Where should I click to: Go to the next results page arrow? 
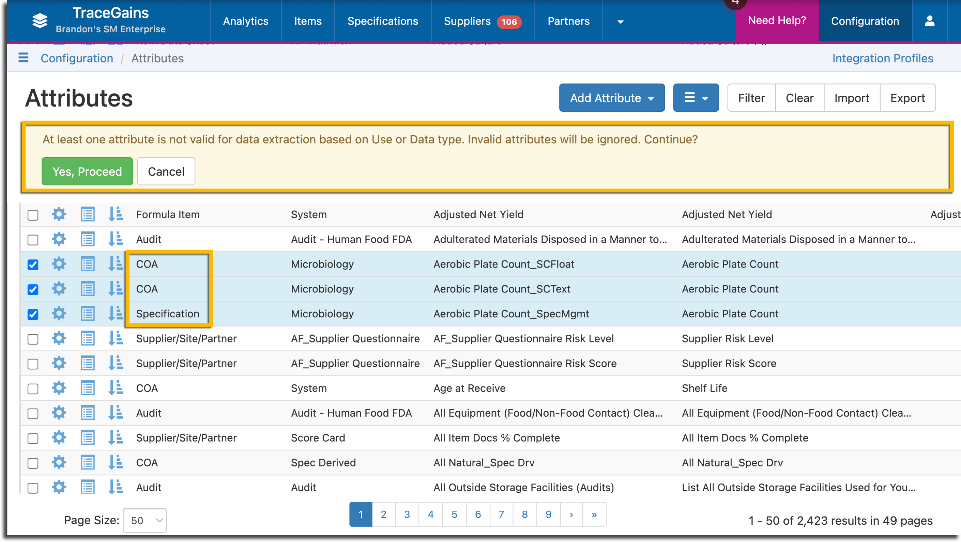coord(571,514)
